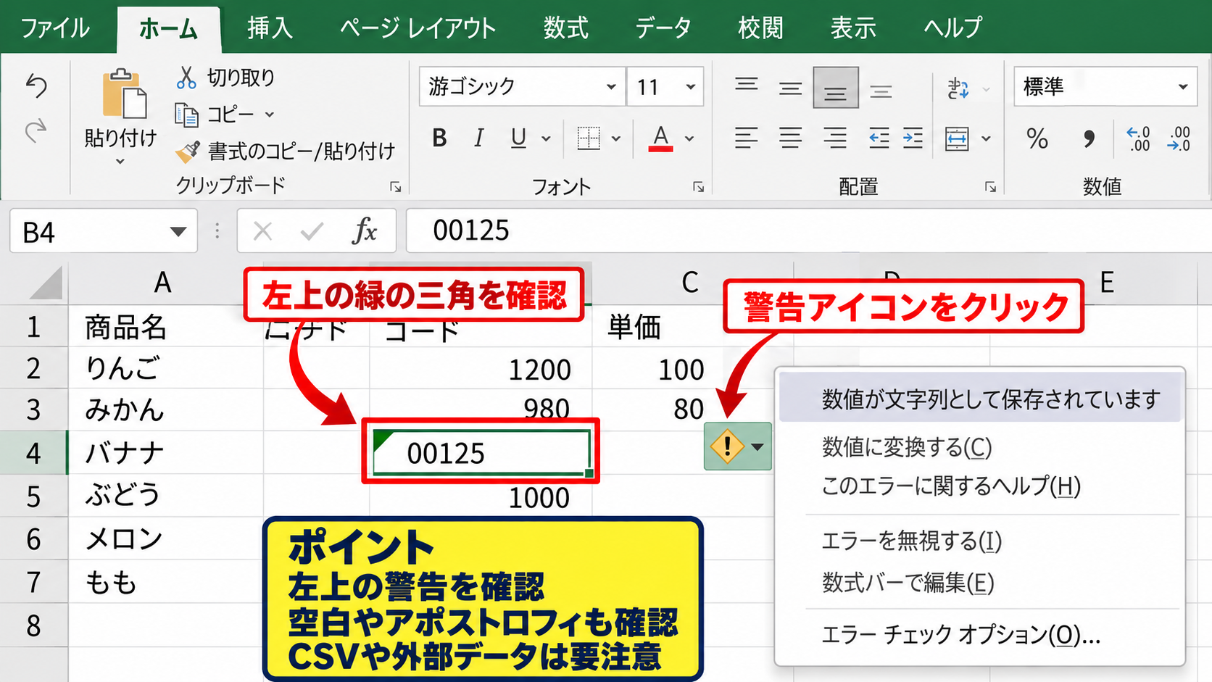Switch to ページ レイアウト tab
The height and width of the screenshot is (682, 1212).
tap(418, 28)
